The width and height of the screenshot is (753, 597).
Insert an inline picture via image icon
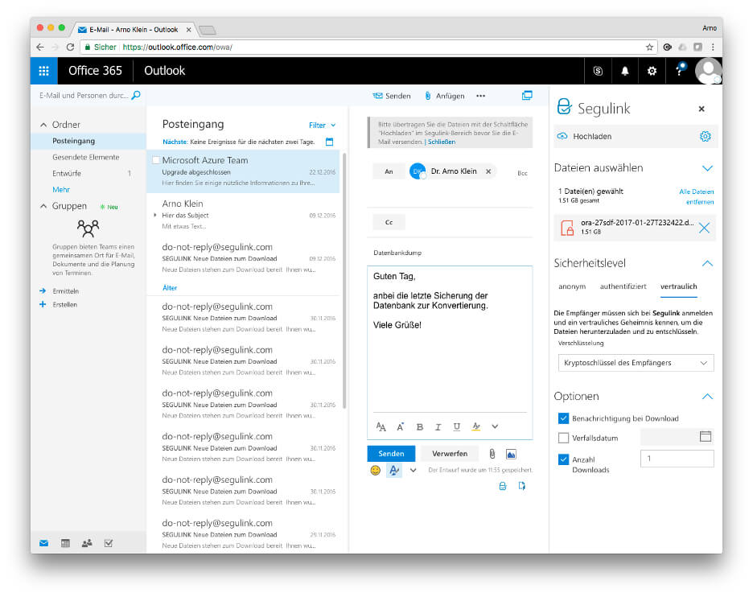511,453
